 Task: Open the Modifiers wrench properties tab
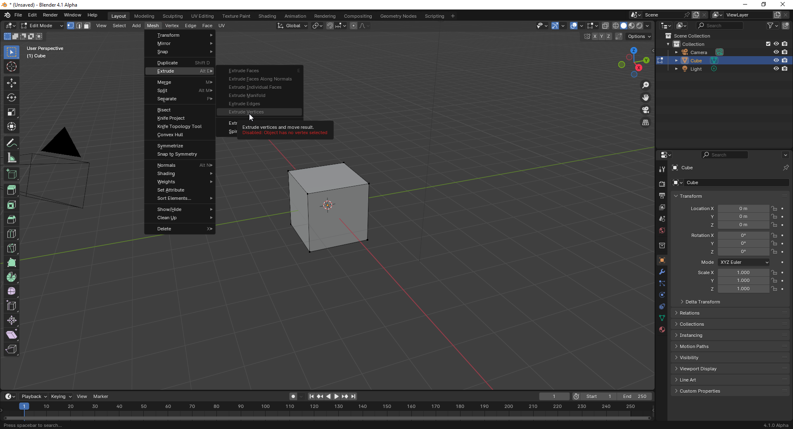click(662, 272)
